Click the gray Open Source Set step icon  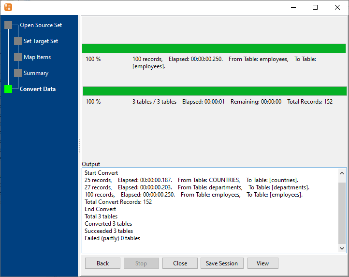pos(8,25)
